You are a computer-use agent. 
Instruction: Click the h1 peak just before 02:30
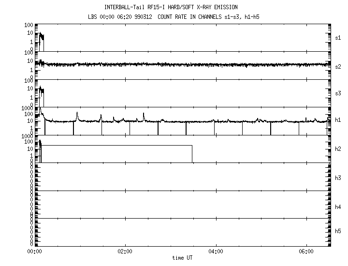[144, 115]
